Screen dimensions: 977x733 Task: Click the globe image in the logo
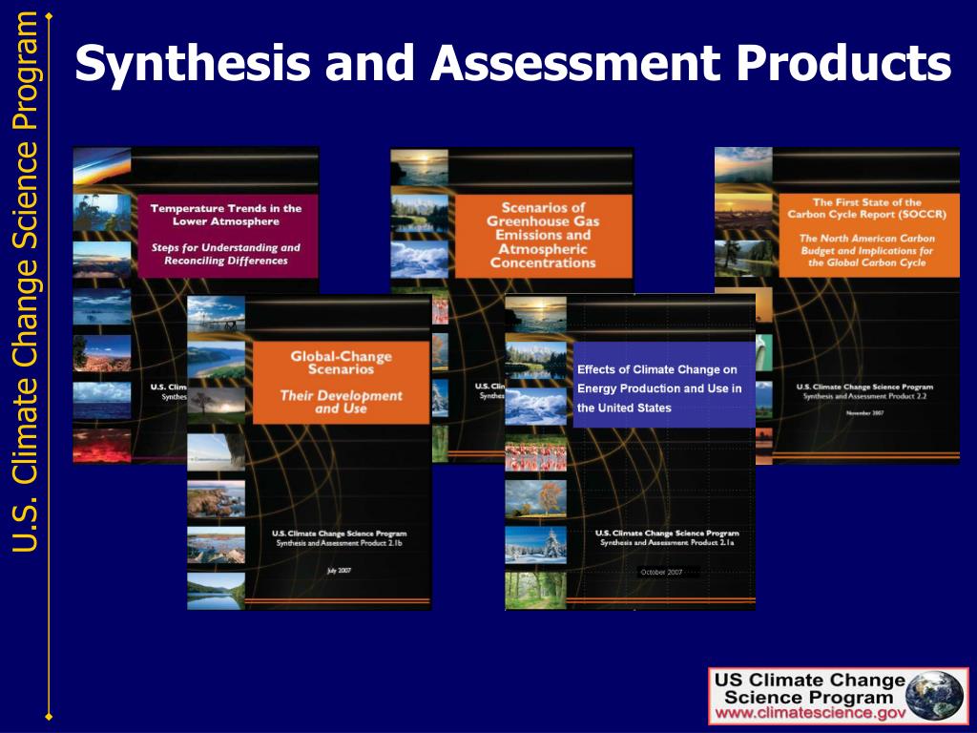pyautogui.click(x=934, y=696)
